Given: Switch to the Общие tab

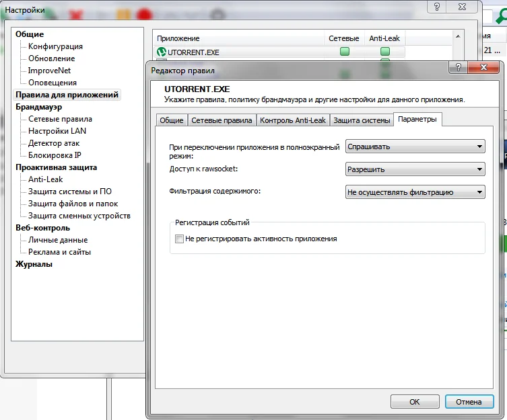Looking at the screenshot, I should [x=172, y=120].
